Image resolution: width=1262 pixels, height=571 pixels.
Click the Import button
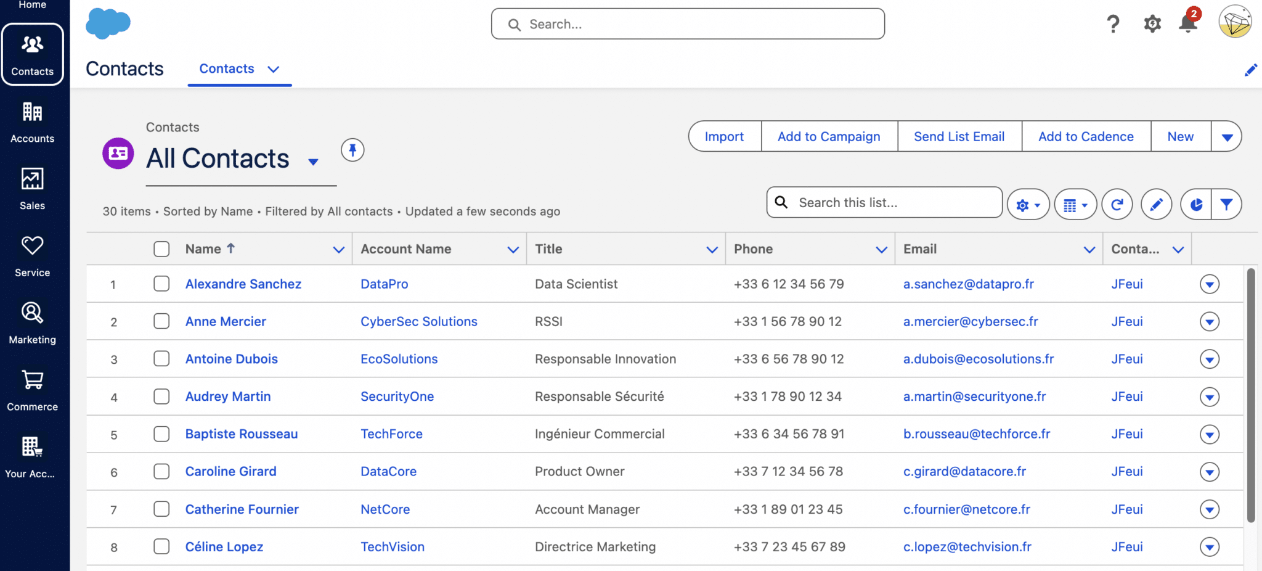point(725,136)
